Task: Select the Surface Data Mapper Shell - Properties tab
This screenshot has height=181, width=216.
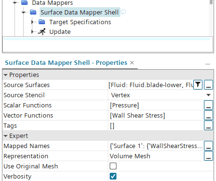Action: coord(66,63)
